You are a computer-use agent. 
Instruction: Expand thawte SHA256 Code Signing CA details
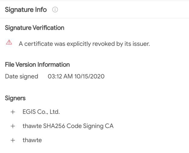13,126
